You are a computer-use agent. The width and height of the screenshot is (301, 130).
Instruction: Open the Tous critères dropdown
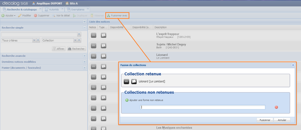[34, 40]
